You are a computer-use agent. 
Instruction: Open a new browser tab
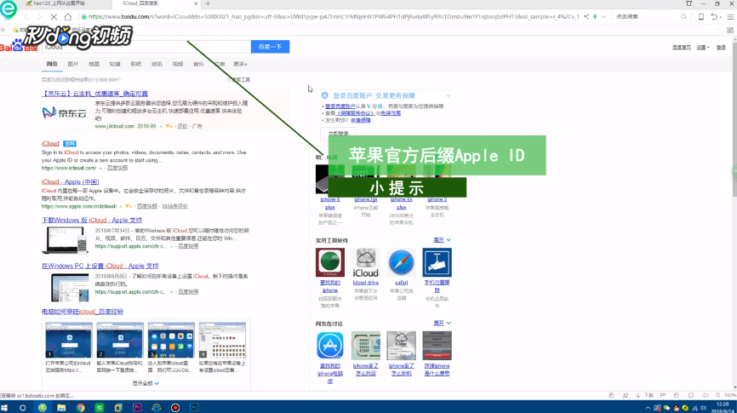click(x=208, y=3)
